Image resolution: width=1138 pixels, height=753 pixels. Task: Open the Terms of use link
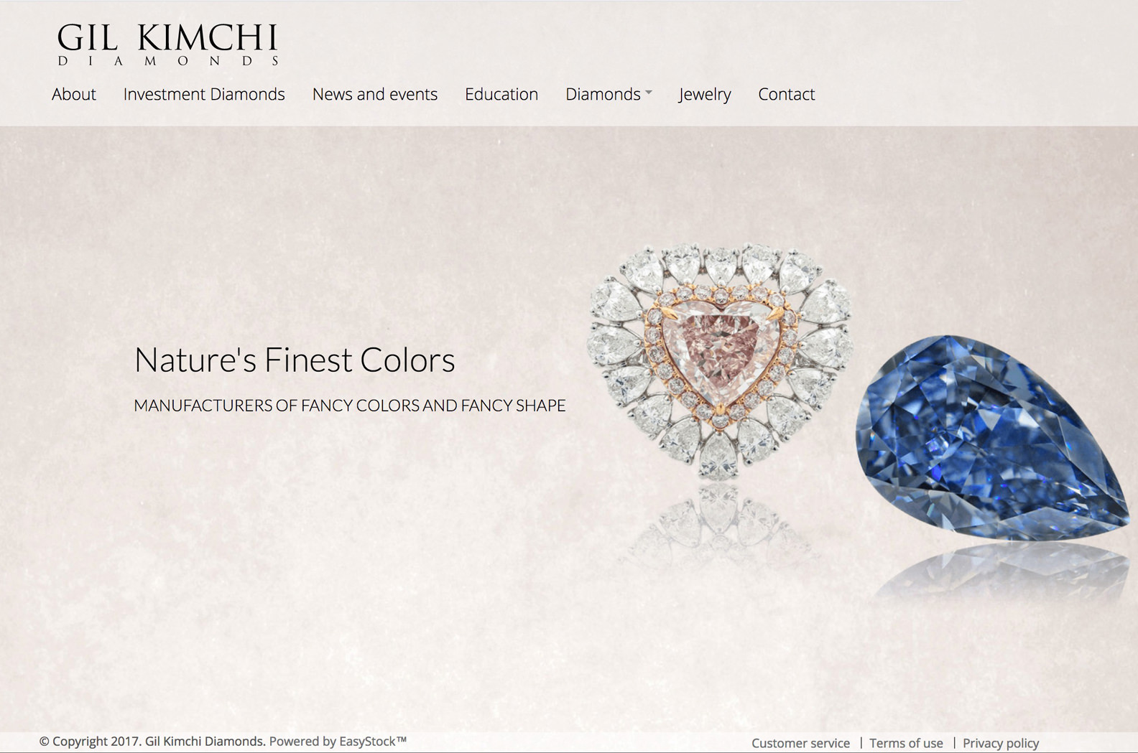[x=906, y=743]
